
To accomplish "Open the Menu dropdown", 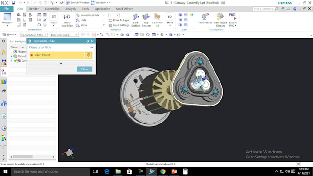I will (x=9, y=35).
